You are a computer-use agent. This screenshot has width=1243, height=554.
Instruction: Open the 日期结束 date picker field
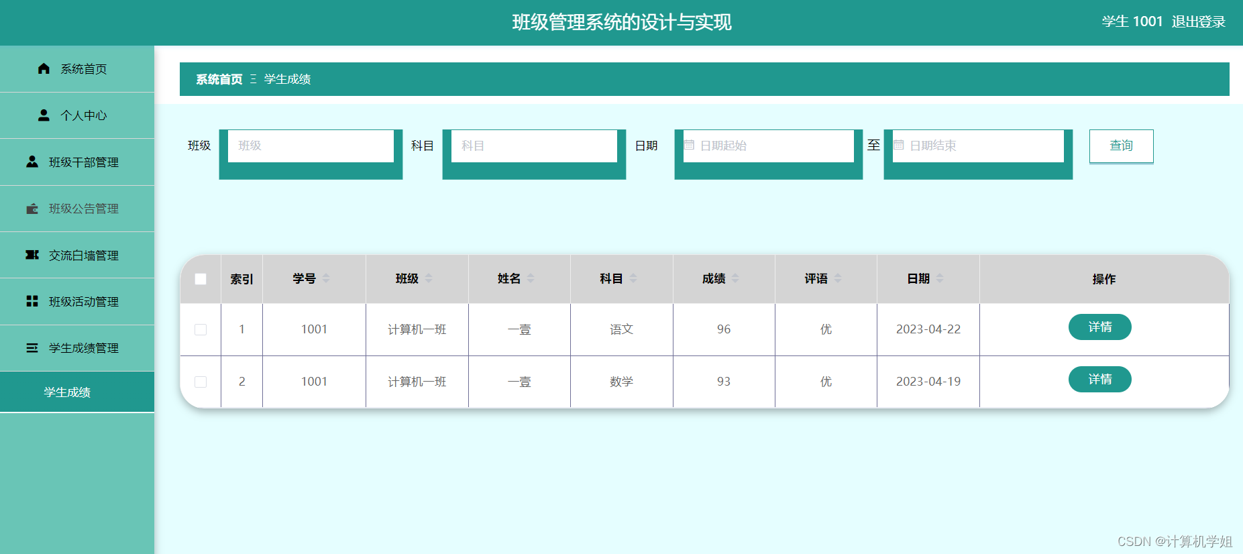[x=978, y=146]
